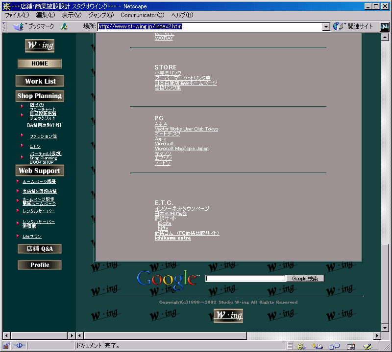The width and height of the screenshot is (392, 352).
Task: Open the Communicator(C) menu
Action: coord(143,15)
